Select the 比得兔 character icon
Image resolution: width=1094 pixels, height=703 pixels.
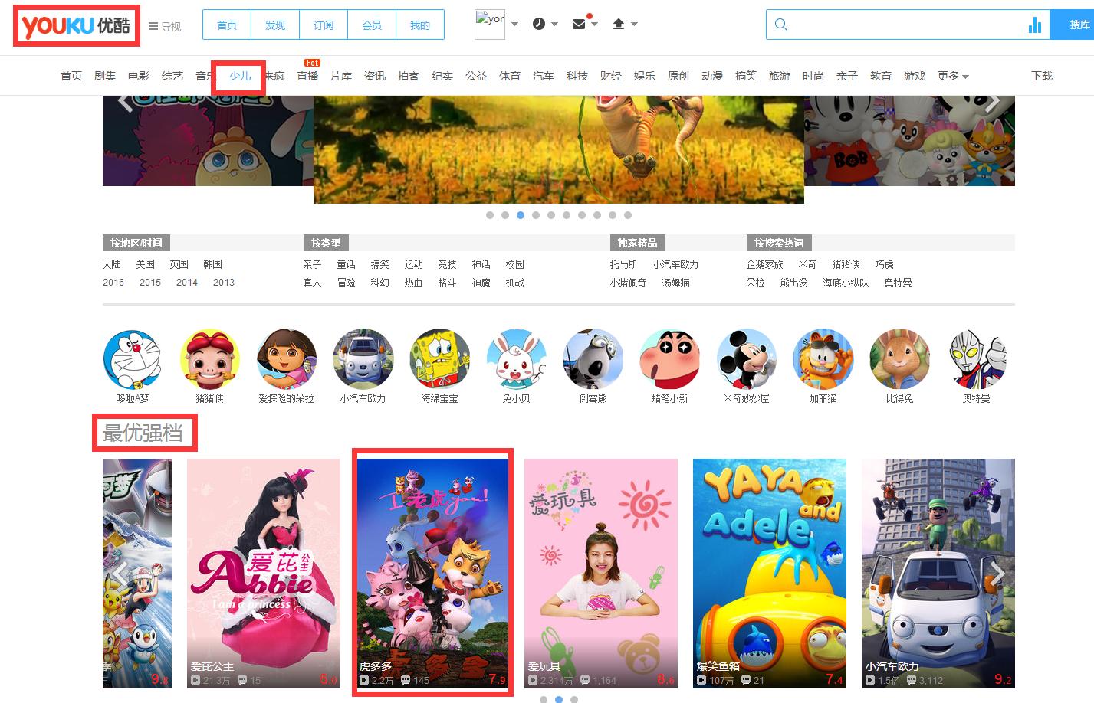click(x=899, y=359)
